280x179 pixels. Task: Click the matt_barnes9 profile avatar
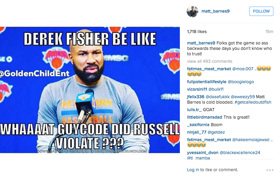192,11
